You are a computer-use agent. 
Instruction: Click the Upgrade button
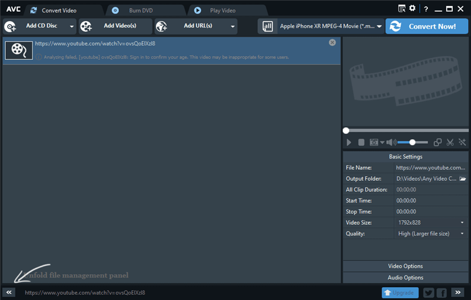coord(400,292)
